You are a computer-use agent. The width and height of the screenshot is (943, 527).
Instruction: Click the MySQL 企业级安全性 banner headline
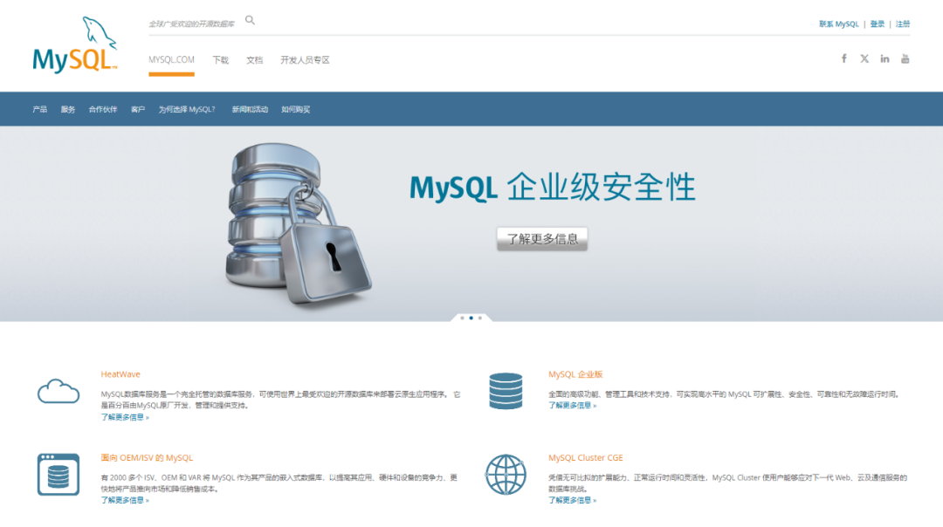pos(552,187)
